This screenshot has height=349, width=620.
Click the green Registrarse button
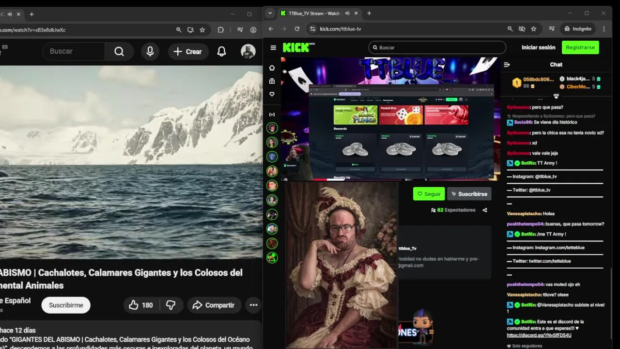(x=580, y=48)
